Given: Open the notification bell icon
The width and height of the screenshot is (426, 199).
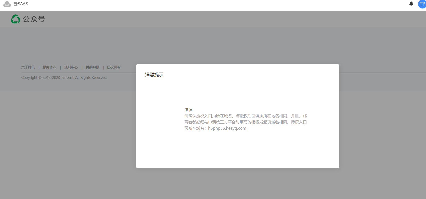Looking at the screenshot, I should [x=411, y=4].
